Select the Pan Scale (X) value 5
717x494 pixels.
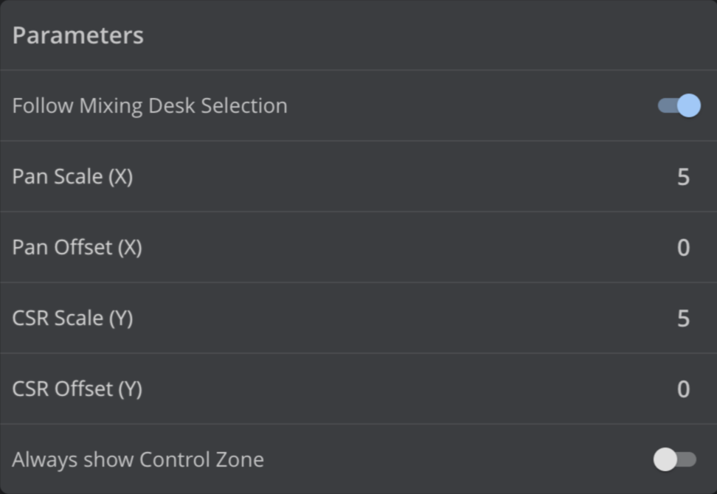click(x=683, y=177)
